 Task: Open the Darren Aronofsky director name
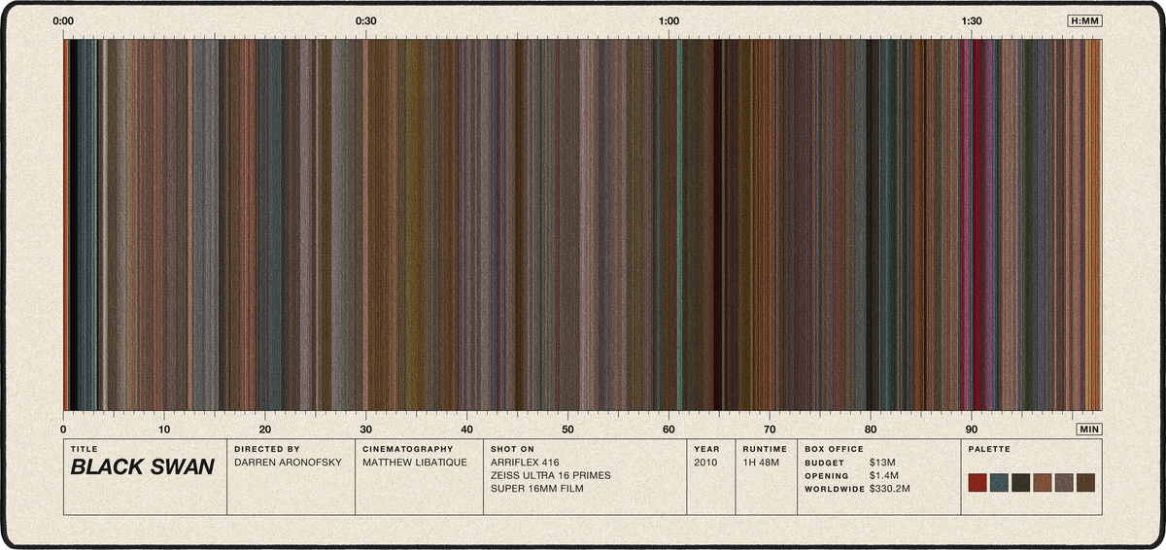click(288, 463)
